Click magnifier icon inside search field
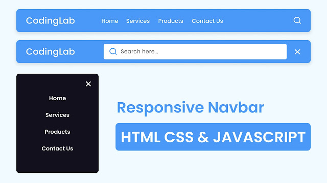327x183 pixels. point(113,51)
